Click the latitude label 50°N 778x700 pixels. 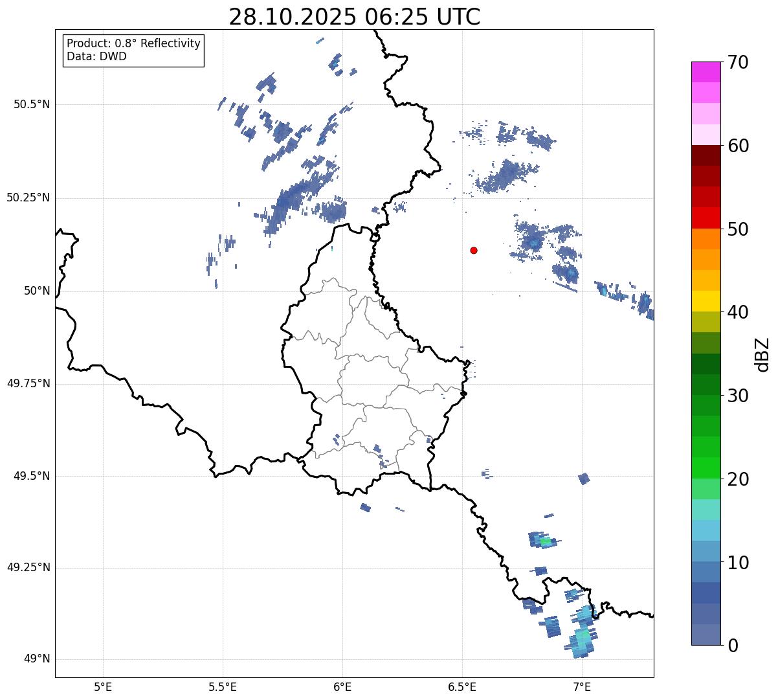(37, 291)
